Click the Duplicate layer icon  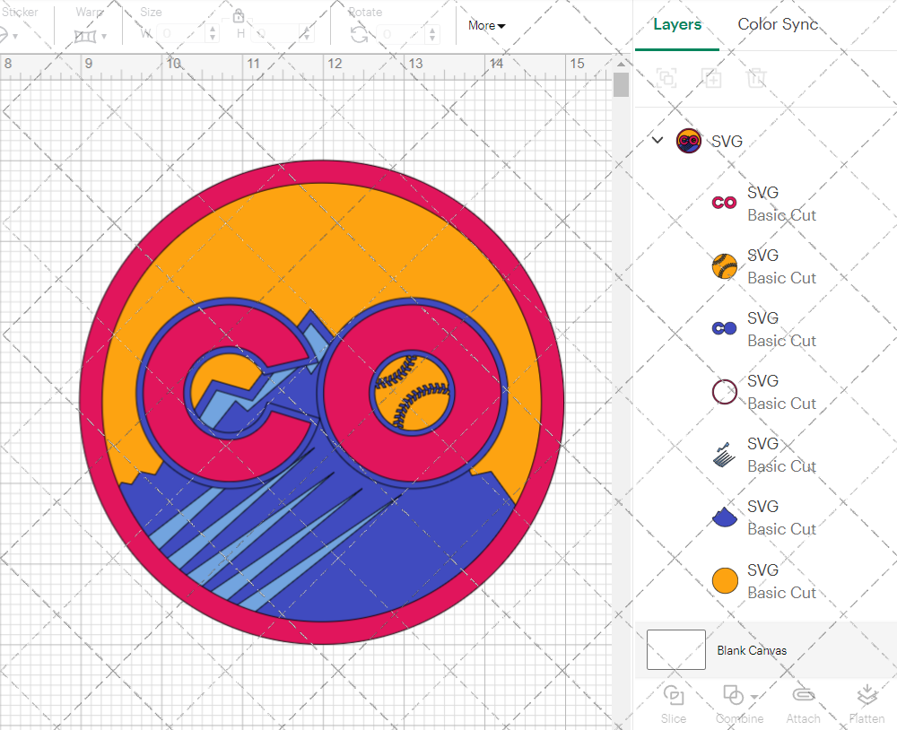pos(712,78)
